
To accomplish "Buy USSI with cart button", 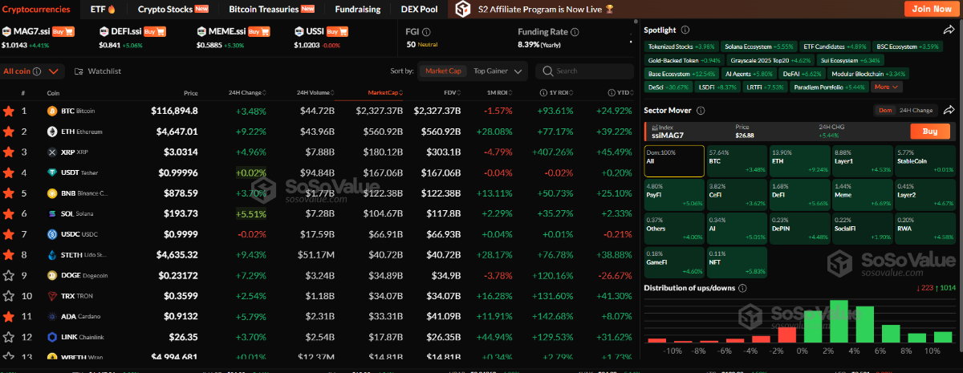I will click(x=337, y=30).
